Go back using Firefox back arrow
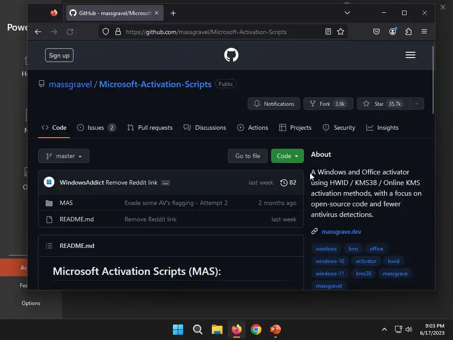 tap(38, 32)
